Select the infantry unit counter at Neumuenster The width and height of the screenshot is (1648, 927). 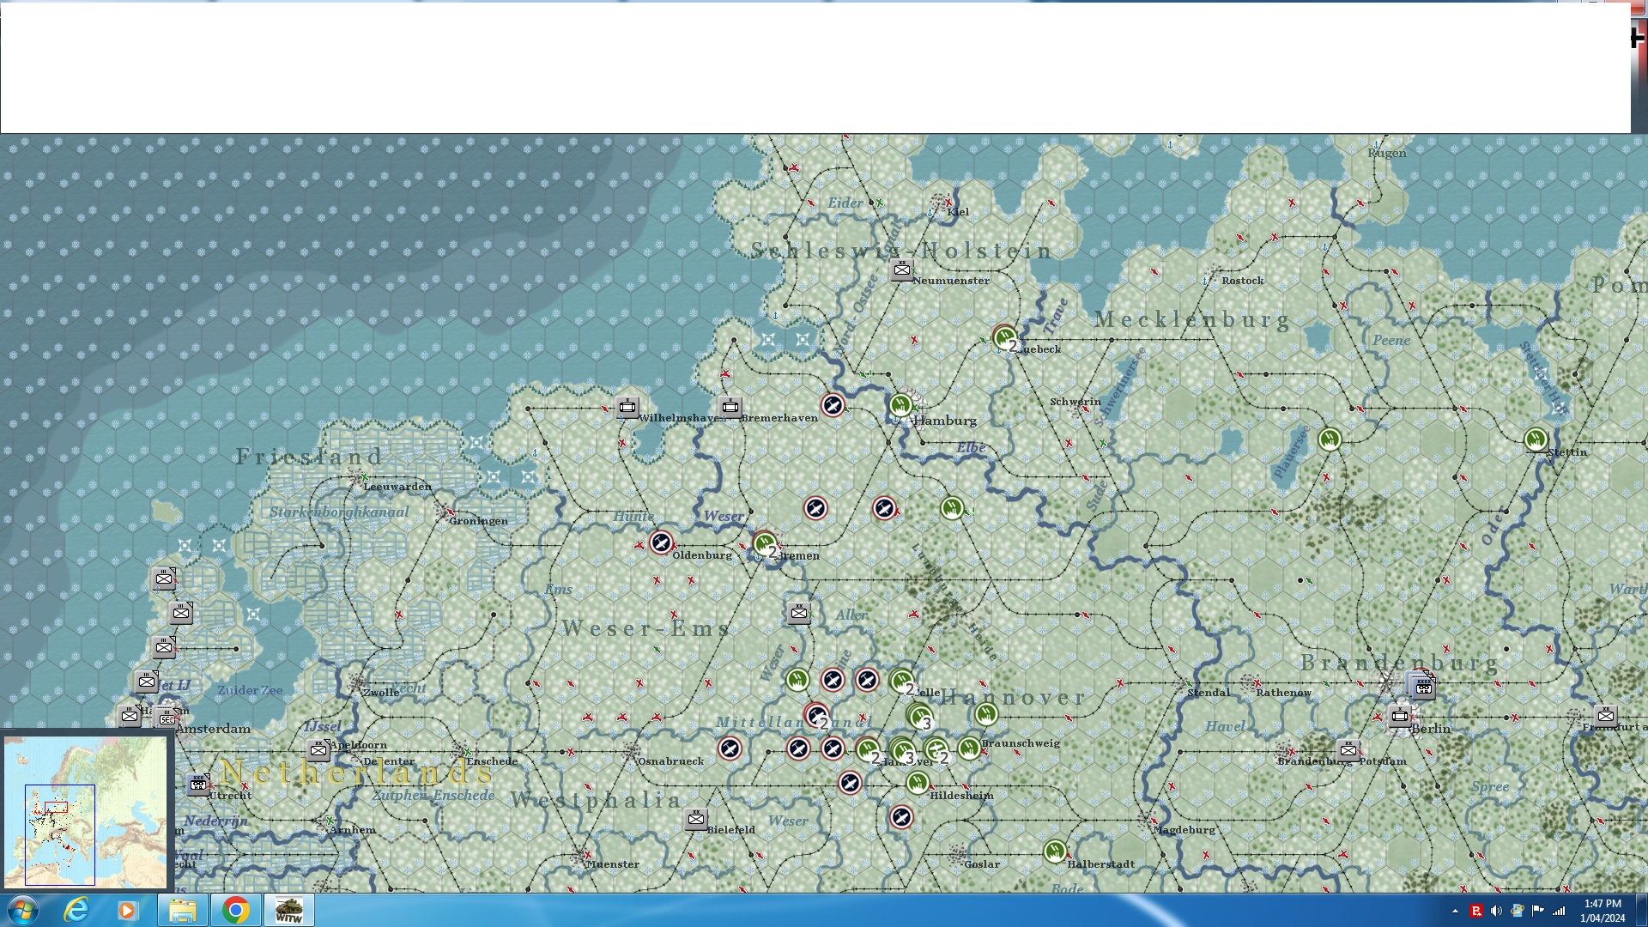point(901,270)
